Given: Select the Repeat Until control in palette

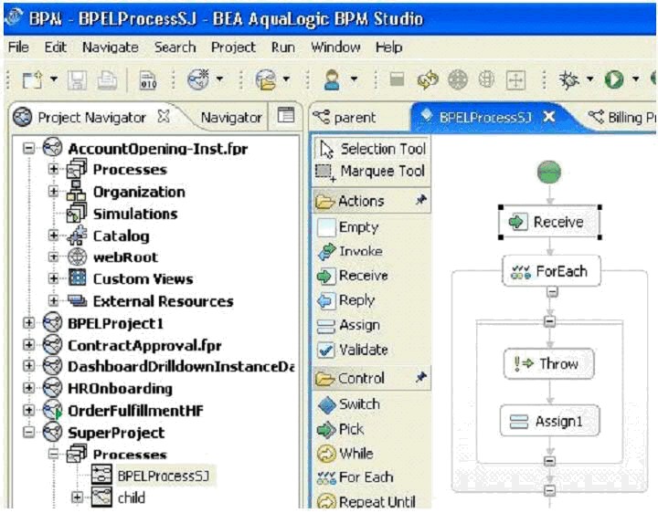Looking at the screenshot, I should [366, 502].
